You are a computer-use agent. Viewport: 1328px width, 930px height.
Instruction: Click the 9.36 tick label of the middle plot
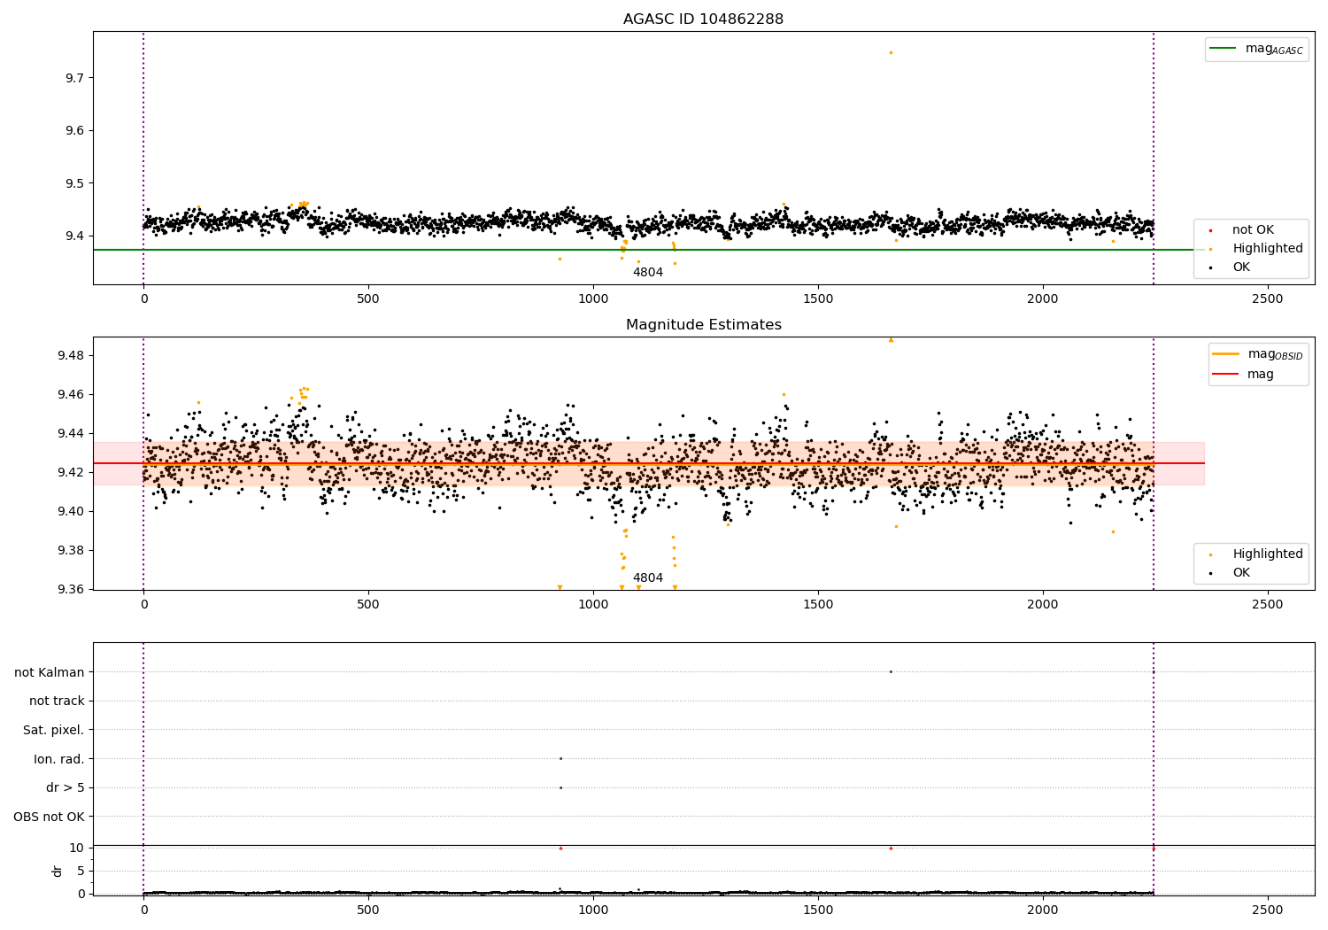click(x=70, y=589)
